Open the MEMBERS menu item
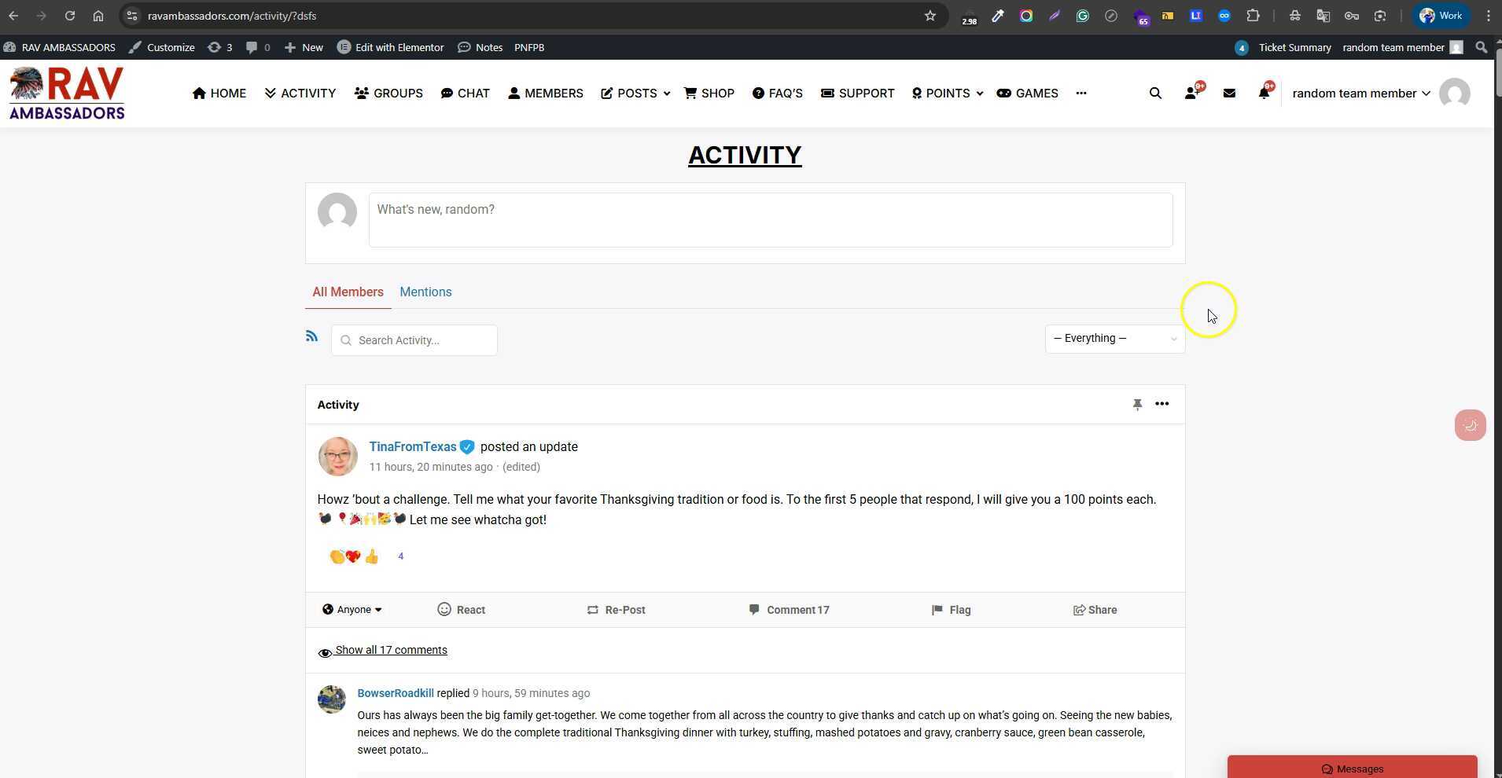The width and height of the screenshot is (1502, 778). click(546, 93)
